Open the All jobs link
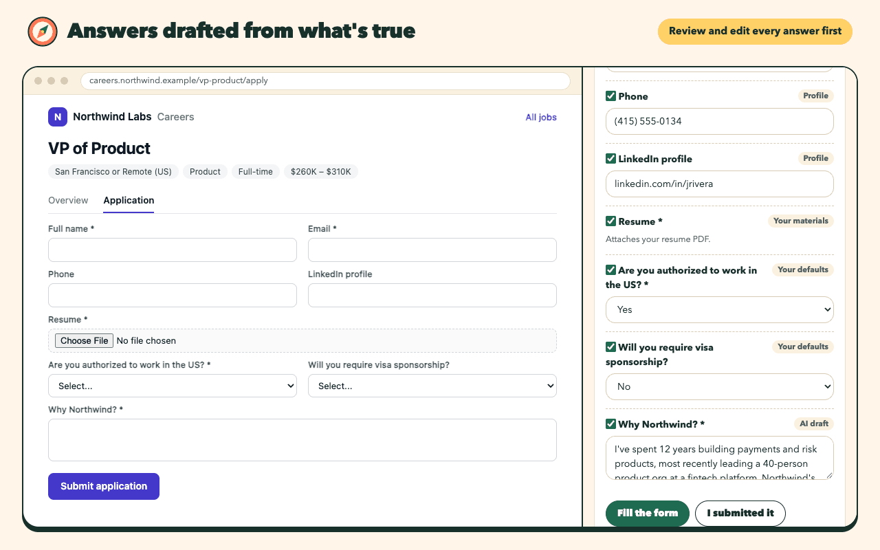 (x=541, y=117)
